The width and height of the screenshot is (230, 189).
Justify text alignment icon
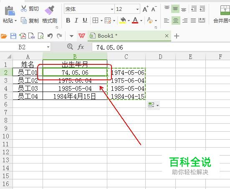tap(193, 20)
